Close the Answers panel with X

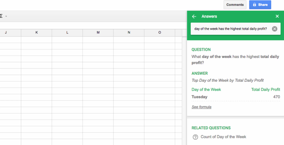(277, 16)
